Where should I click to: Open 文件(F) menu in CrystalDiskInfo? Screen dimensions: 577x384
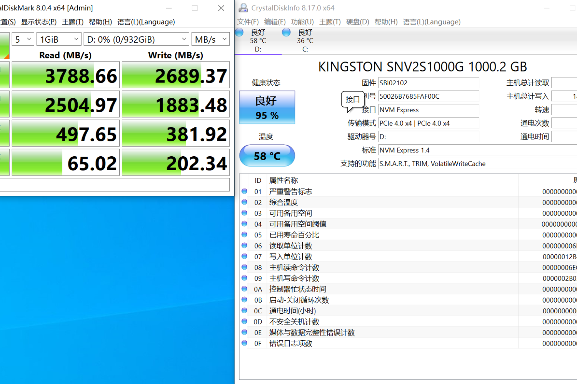248,22
